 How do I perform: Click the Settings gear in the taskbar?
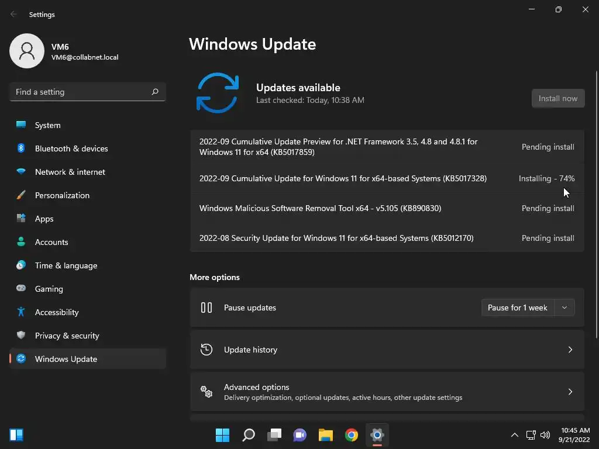[377, 435]
